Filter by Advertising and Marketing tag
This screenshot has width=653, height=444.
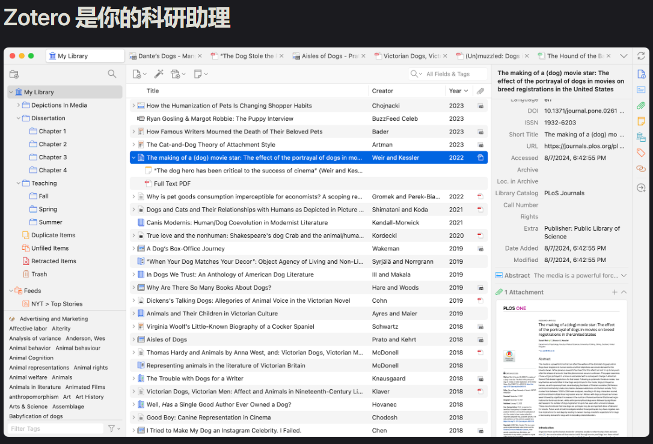(x=54, y=319)
